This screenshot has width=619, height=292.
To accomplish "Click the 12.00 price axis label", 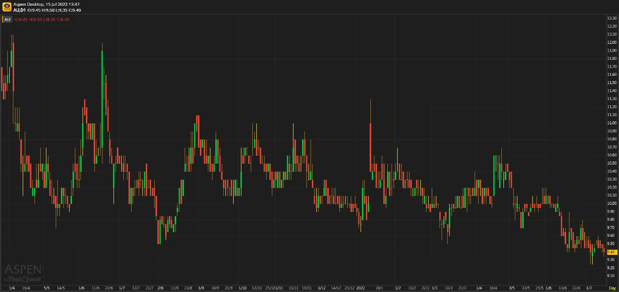I will (612, 42).
